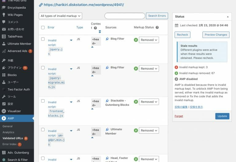Click the お問い合わせ envelope icon
Screen dimensions: 236x162
[x=4, y=29]
